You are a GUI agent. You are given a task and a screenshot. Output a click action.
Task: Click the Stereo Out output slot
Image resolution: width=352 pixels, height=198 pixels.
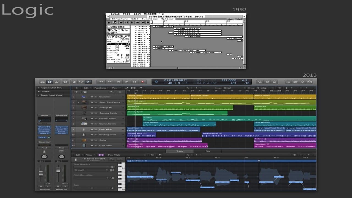[x=44, y=142]
